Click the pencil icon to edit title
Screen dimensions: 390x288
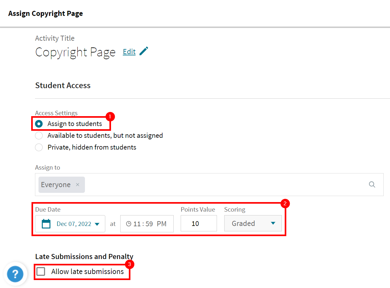[x=144, y=51]
